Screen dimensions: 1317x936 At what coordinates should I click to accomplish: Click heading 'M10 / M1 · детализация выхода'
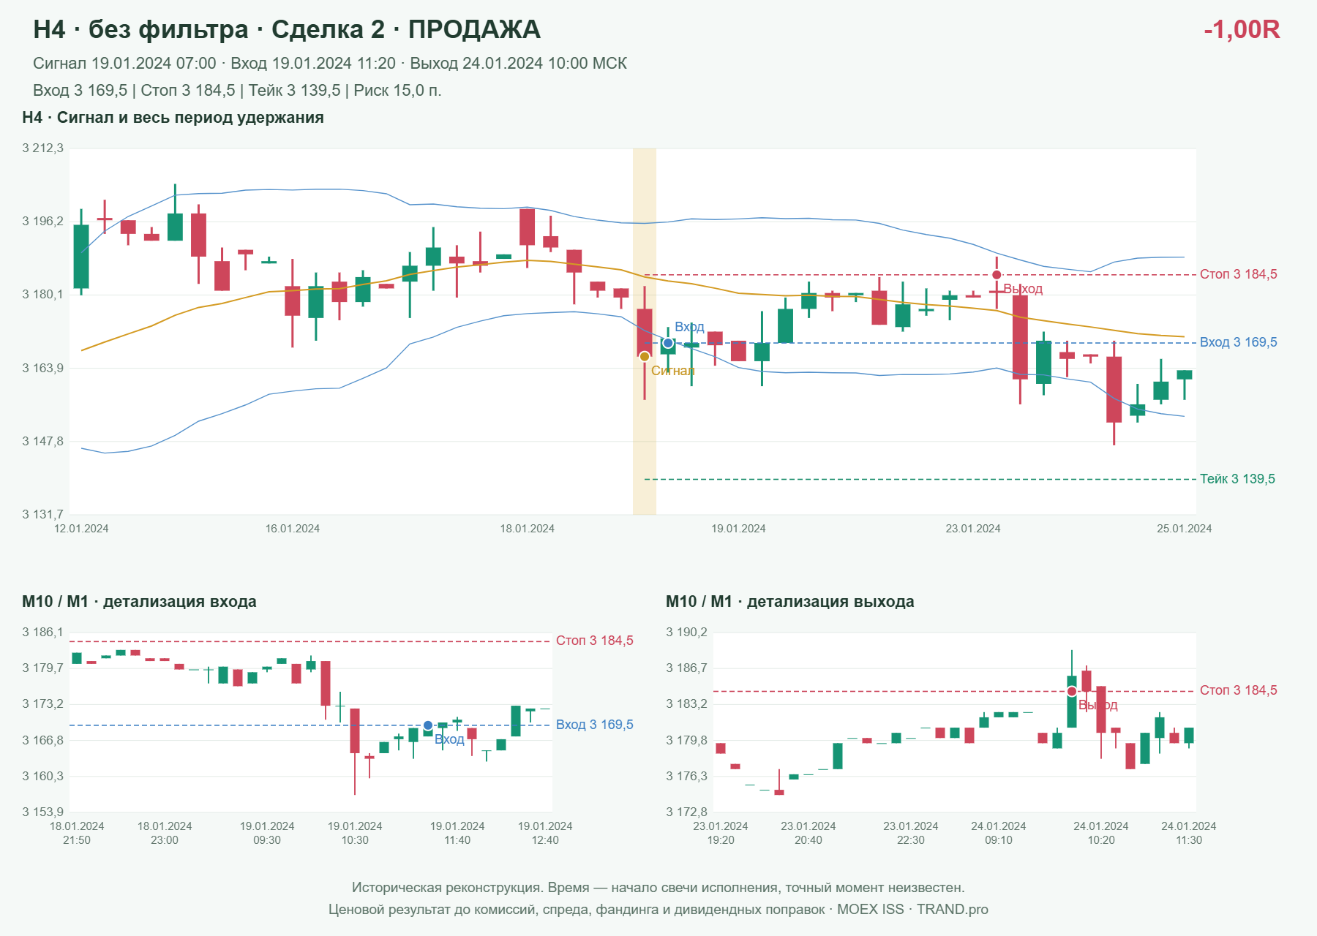(790, 602)
